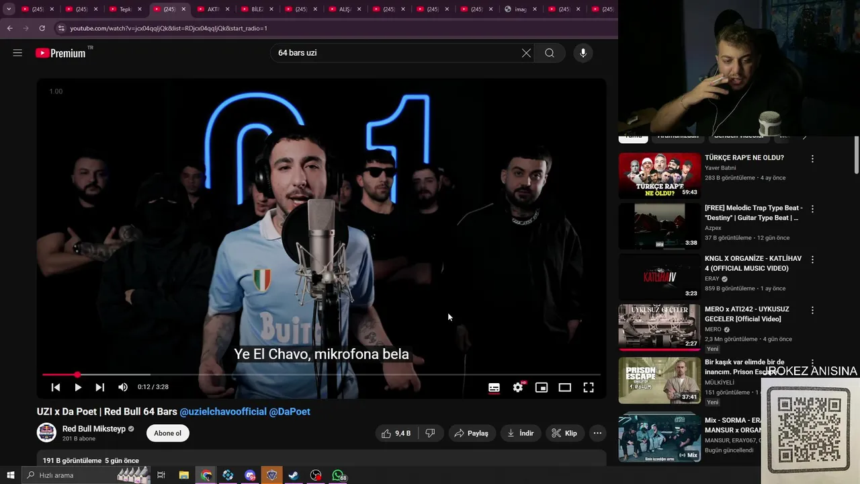Switch to the 'Tepk' browser tab
860x484 pixels.
(126, 9)
